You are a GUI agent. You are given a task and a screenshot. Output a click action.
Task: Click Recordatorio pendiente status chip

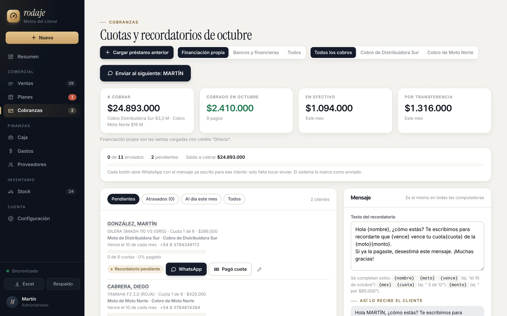[135, 269]
